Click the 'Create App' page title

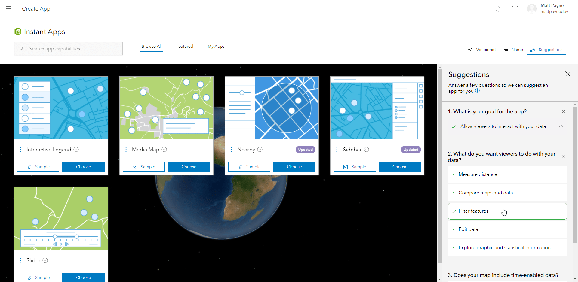36,9
